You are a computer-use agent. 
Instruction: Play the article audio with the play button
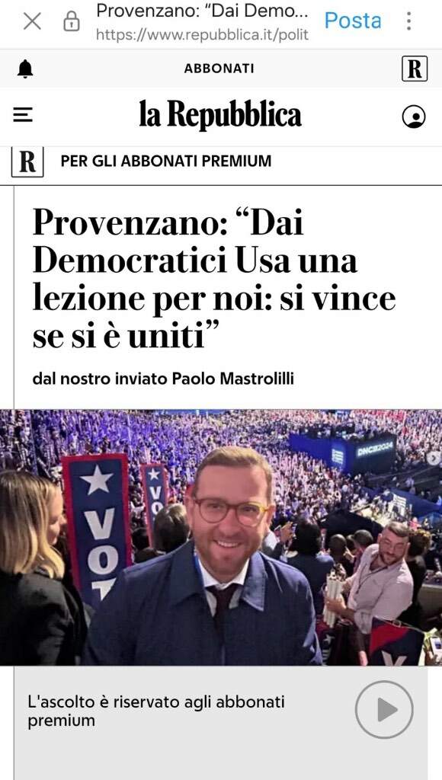(x=384, y=709)
